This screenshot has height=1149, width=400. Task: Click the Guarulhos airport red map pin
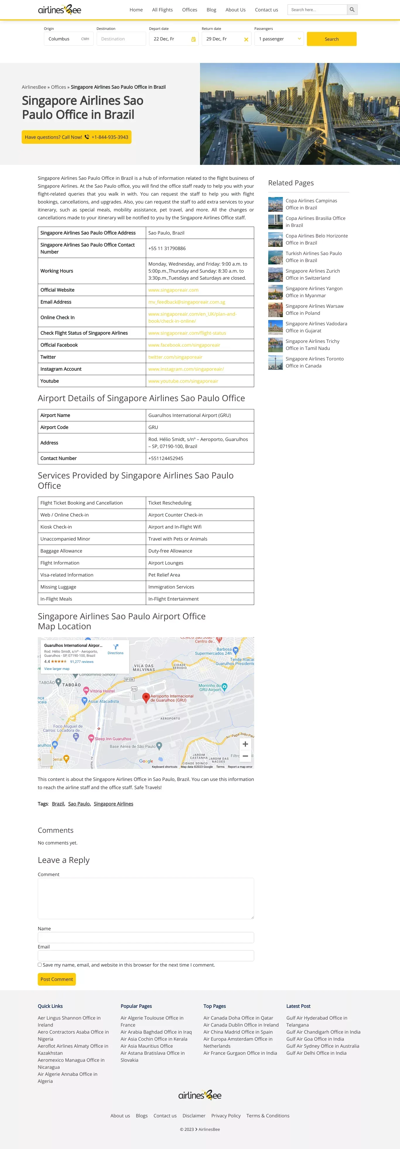coord(145,697)
